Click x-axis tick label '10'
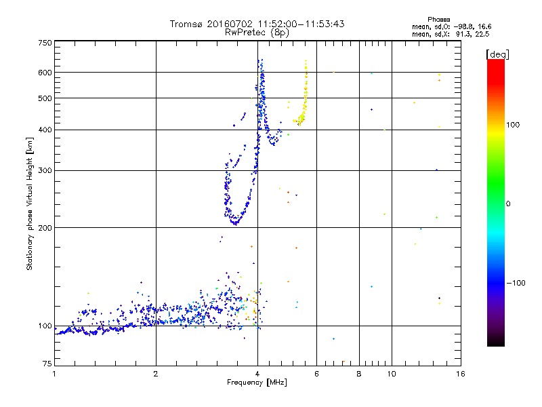The width and height of the screenshot is (542, 407). point(392,374)
